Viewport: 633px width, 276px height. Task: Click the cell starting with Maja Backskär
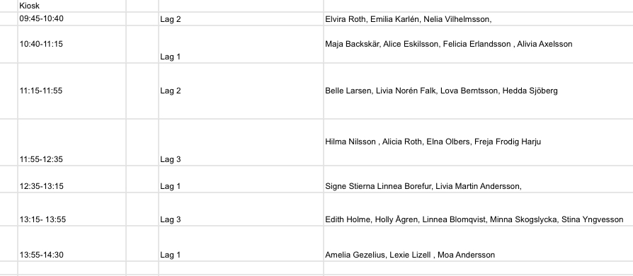click(x=479, y=45)
